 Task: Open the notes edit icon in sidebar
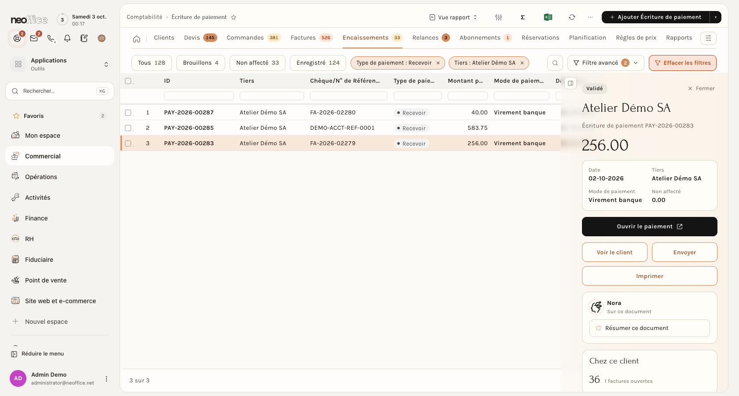[84, 38]
